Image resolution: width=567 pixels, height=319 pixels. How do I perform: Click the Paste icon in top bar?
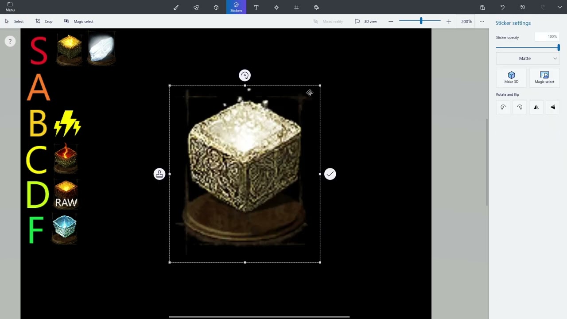point(482,7)
